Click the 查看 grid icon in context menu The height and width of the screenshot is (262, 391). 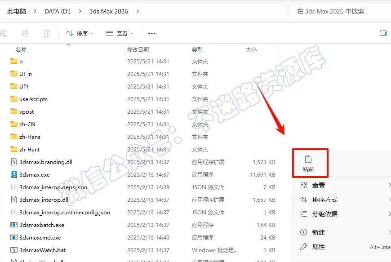point(304,185)
